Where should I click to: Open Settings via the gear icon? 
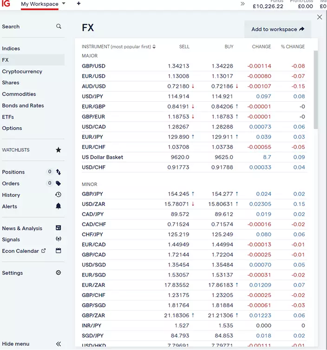point(59,273)
